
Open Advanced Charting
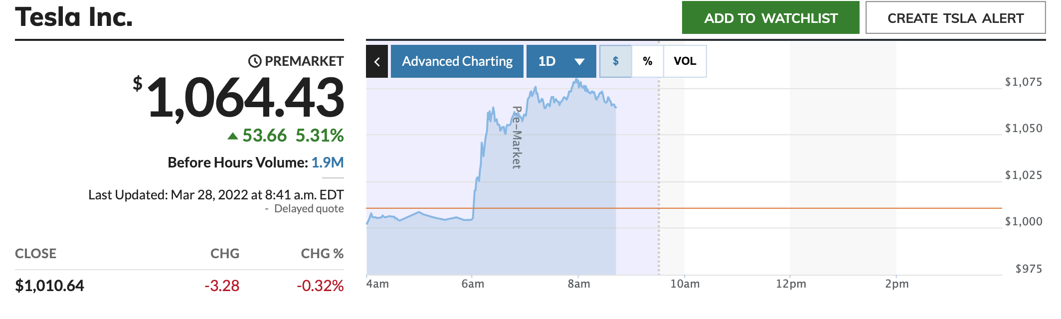point(457,61)
